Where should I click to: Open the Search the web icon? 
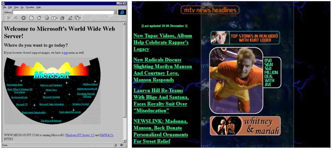coord(47,18)
